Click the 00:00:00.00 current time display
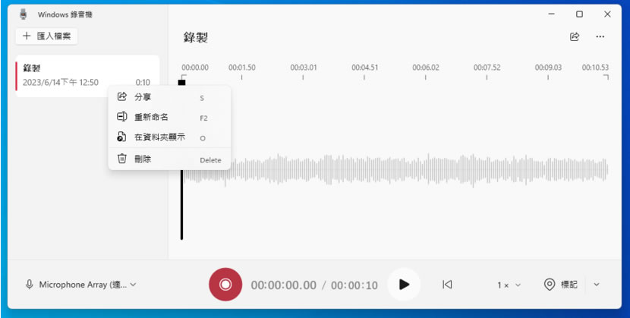This screenshot has height=318, width=630. coord(284,285)
